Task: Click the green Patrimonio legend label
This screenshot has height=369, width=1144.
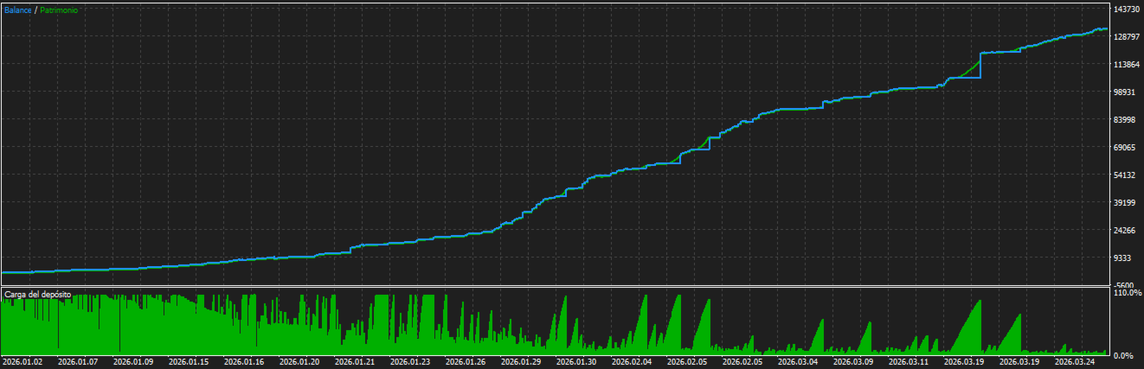Action: point(60,10)
